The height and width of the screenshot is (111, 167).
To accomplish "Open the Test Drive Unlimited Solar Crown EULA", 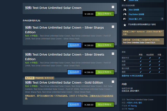I will pos(139,43).
